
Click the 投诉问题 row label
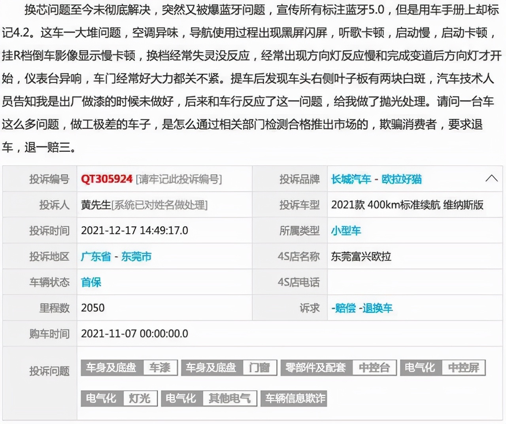tap(49, 371)
